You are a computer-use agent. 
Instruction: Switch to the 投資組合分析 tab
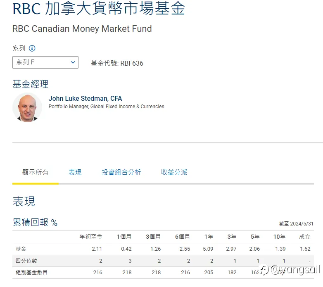(x=121, y=172)
